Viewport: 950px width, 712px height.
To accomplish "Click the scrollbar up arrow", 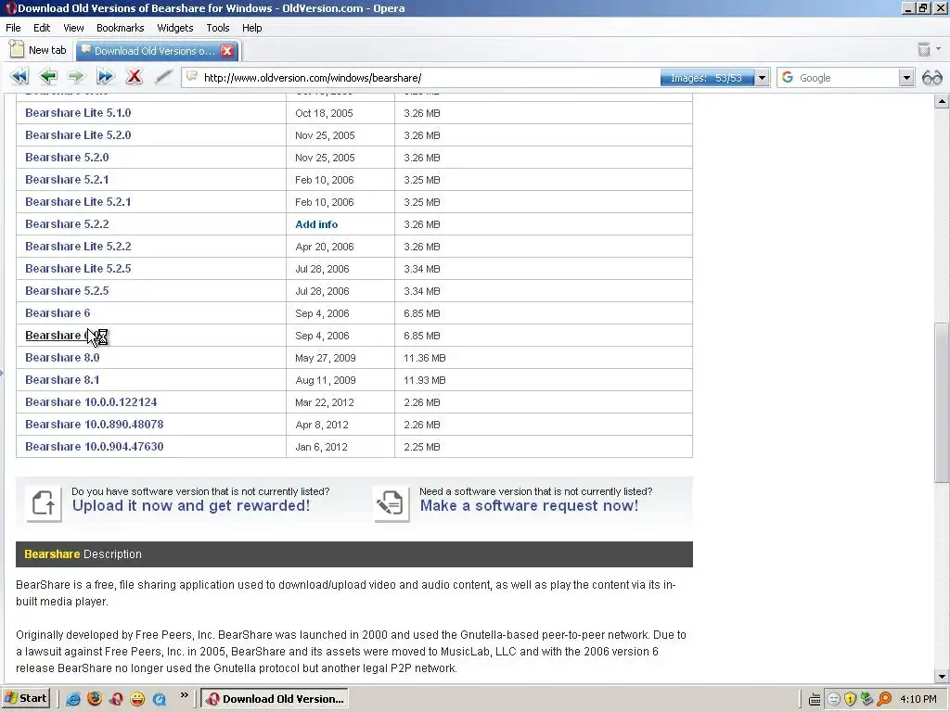I will tap(941, 101).
